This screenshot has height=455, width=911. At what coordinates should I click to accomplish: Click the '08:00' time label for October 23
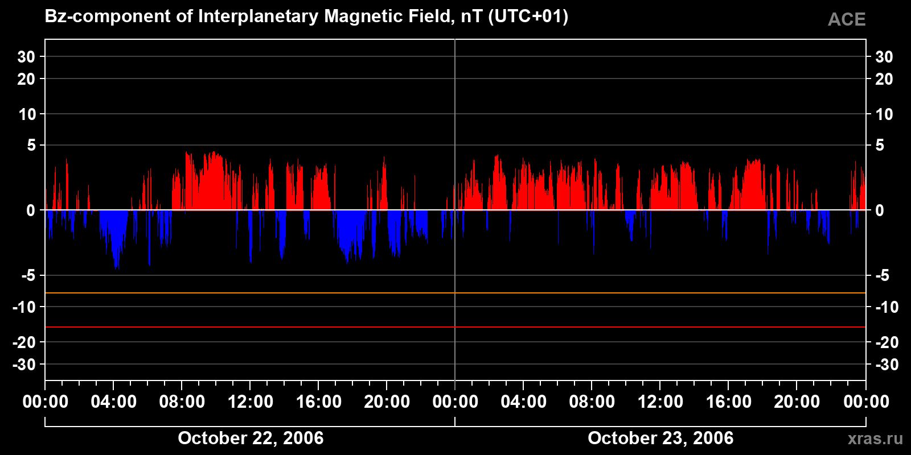click(592, 402)
